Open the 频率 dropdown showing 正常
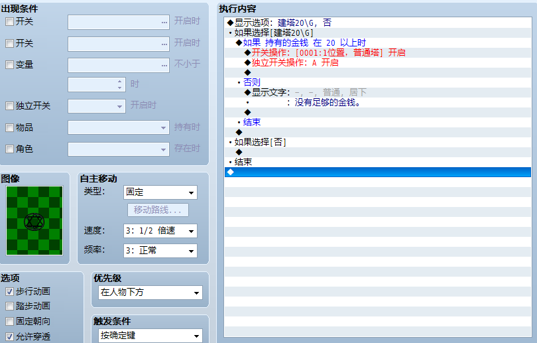Image resolution: width=537 pixels, height=343 pixels. point(160,251)
